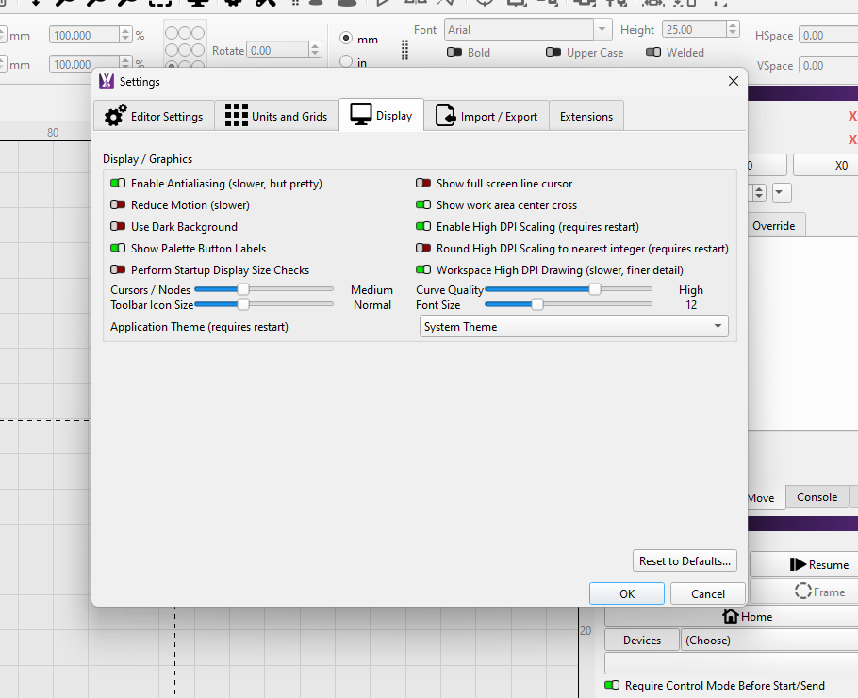Image resolution: width=858 pixels, height=698 pixels.
Task: Toggle Bold text option
Action: point(454,52)
